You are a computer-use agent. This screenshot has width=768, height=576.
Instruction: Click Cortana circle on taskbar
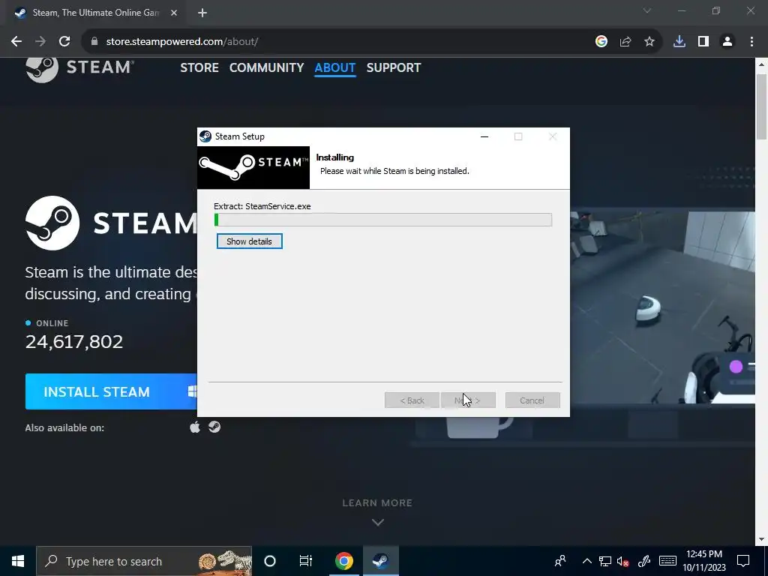point(270,561)
